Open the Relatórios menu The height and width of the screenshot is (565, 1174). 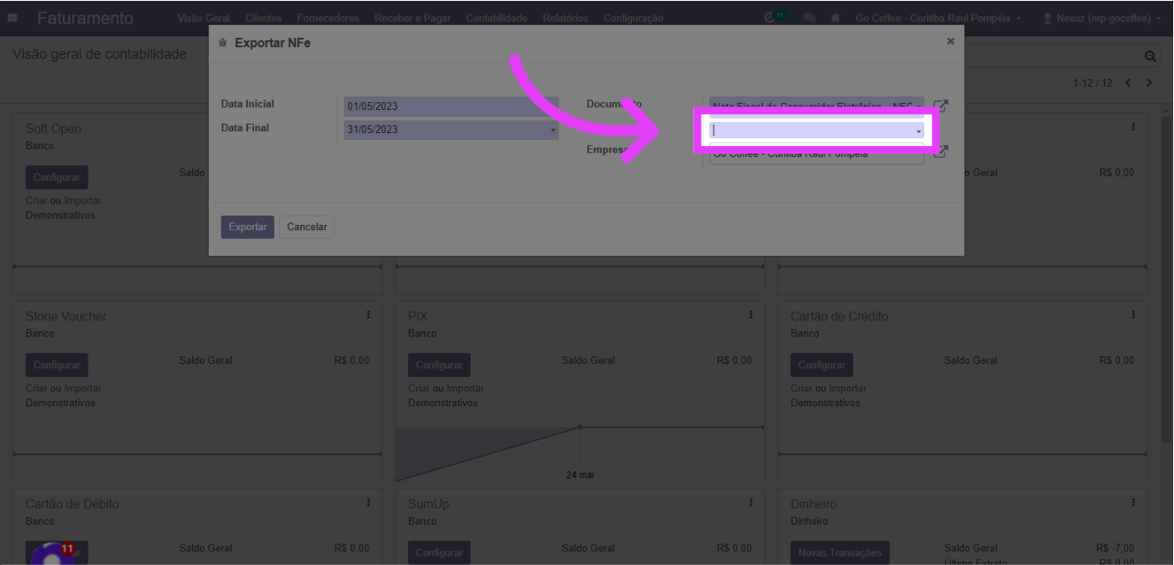(x=565, y=18)
